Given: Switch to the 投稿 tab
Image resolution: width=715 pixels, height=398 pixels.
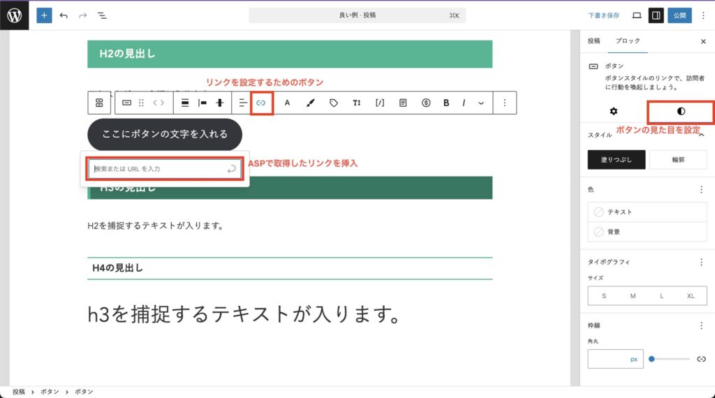Looking at the screenshot, I should (594, 41).
